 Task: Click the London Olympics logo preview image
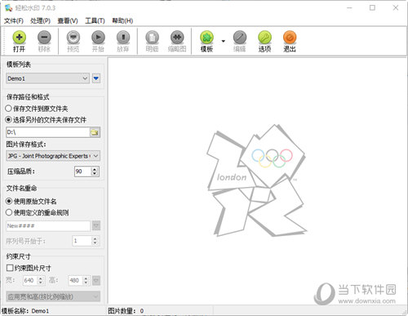[x=256, y=180]
